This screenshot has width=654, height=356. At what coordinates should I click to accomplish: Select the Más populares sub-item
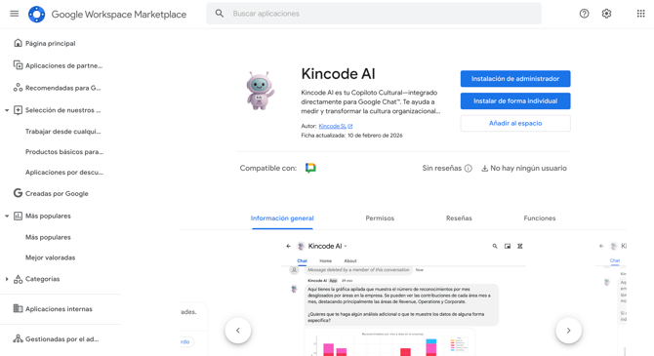pos(48,237)
